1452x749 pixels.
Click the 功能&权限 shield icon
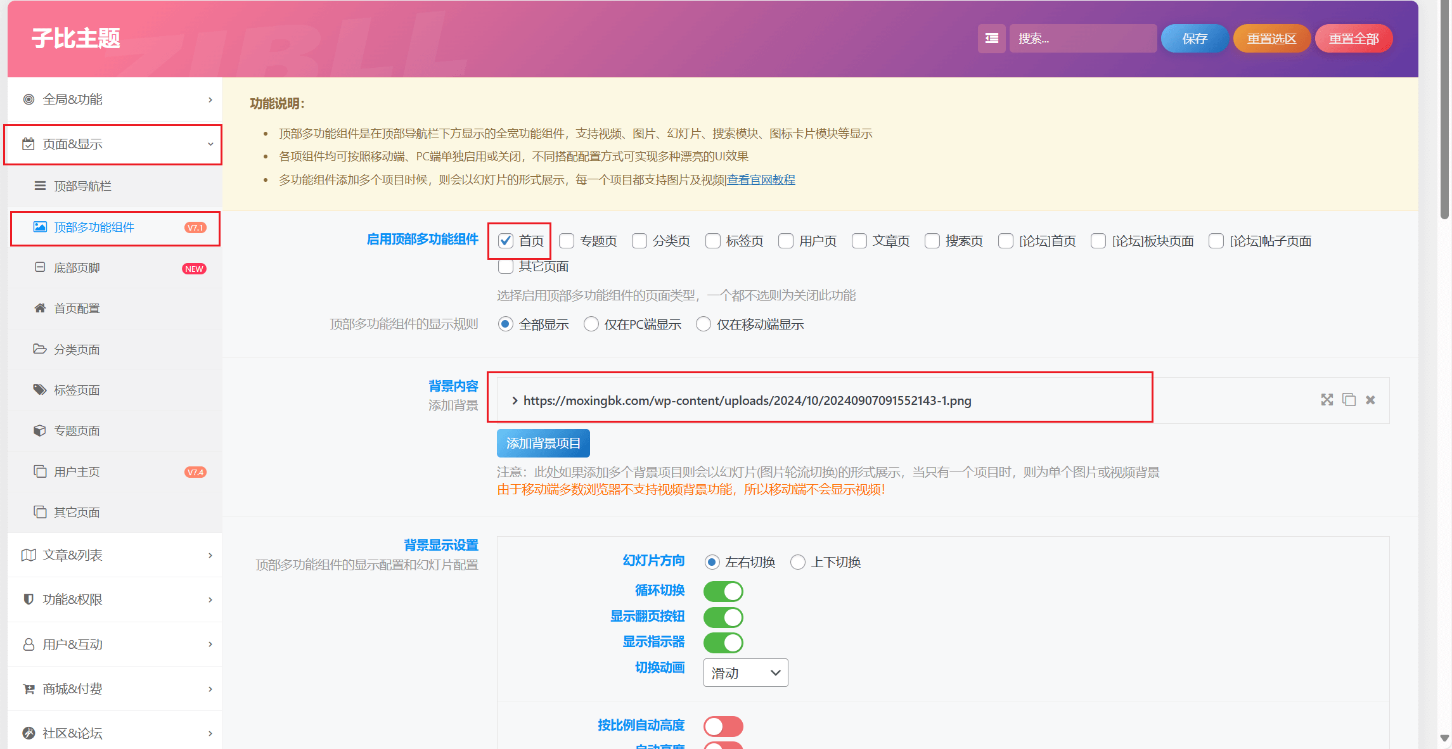(29, 599)
